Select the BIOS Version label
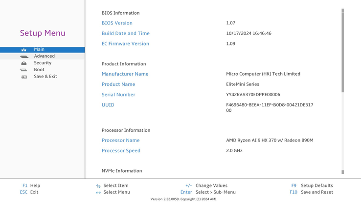 [x=117, y=23]
